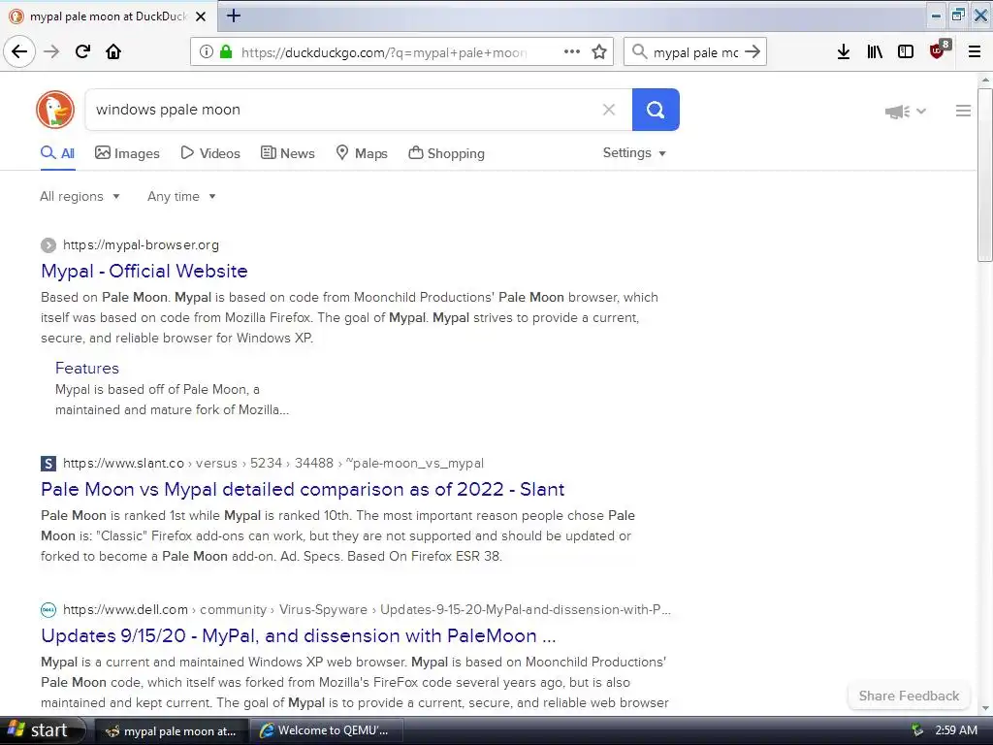
Task: Open a new browser tab
Action: (234, 16)
